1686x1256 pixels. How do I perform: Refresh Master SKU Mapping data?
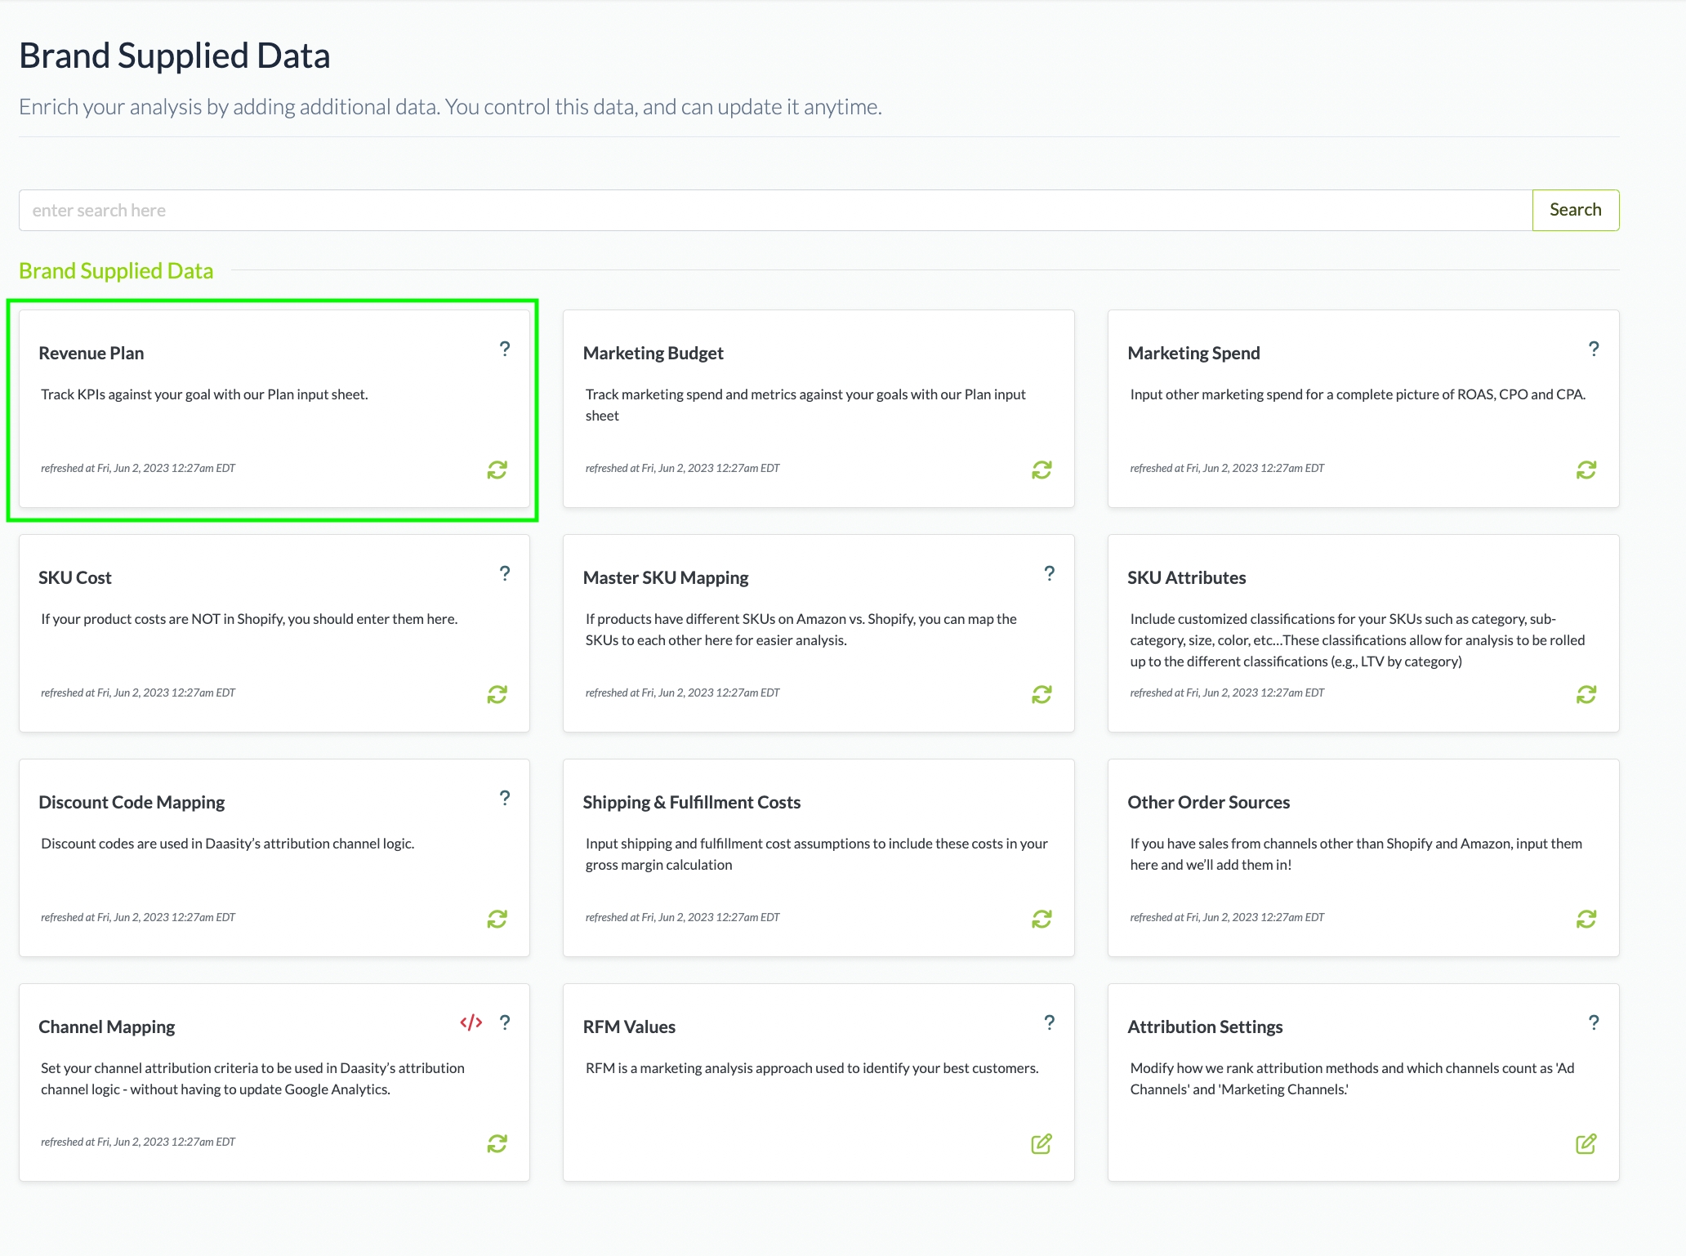[x=1041, y=694]
